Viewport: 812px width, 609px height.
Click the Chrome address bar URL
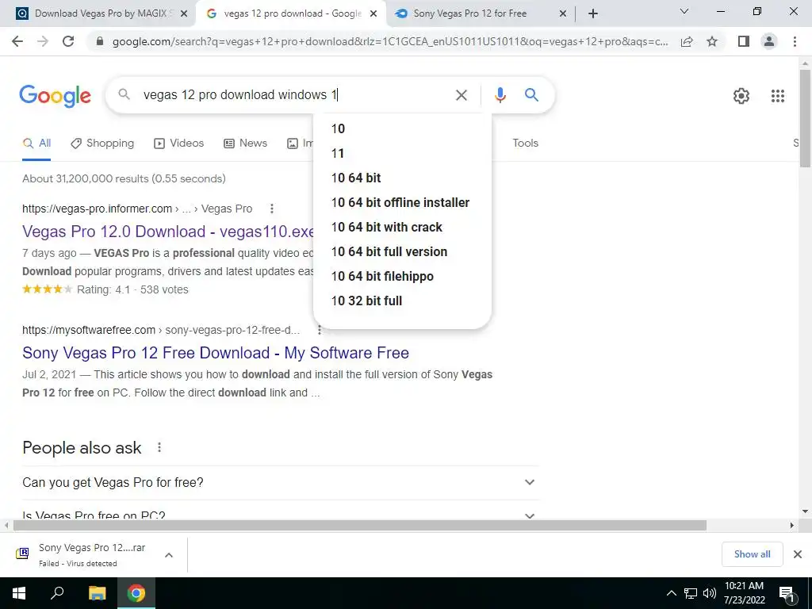[389, 41]
